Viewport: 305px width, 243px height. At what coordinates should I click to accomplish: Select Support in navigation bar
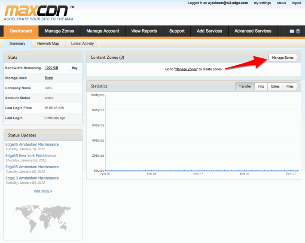177,31
